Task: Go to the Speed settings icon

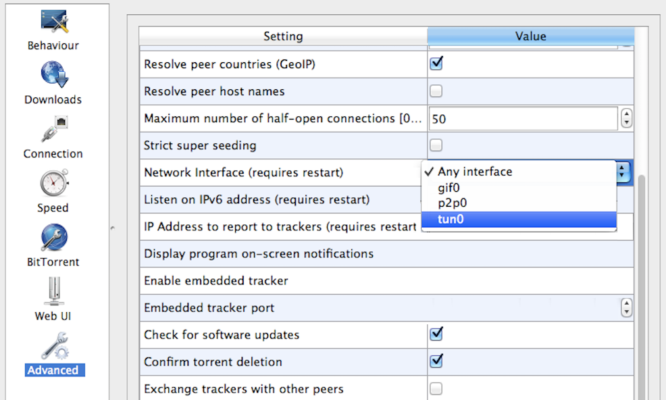Action: [53, 184]
